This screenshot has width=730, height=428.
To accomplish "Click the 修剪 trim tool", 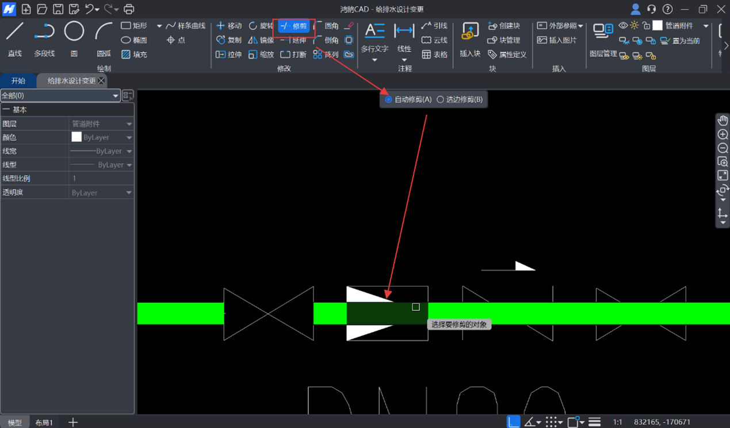I will click(293, 26).
